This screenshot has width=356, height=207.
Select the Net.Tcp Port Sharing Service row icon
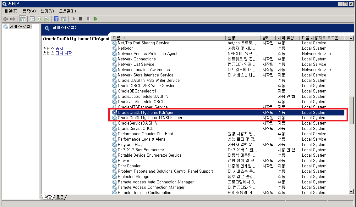114,43
